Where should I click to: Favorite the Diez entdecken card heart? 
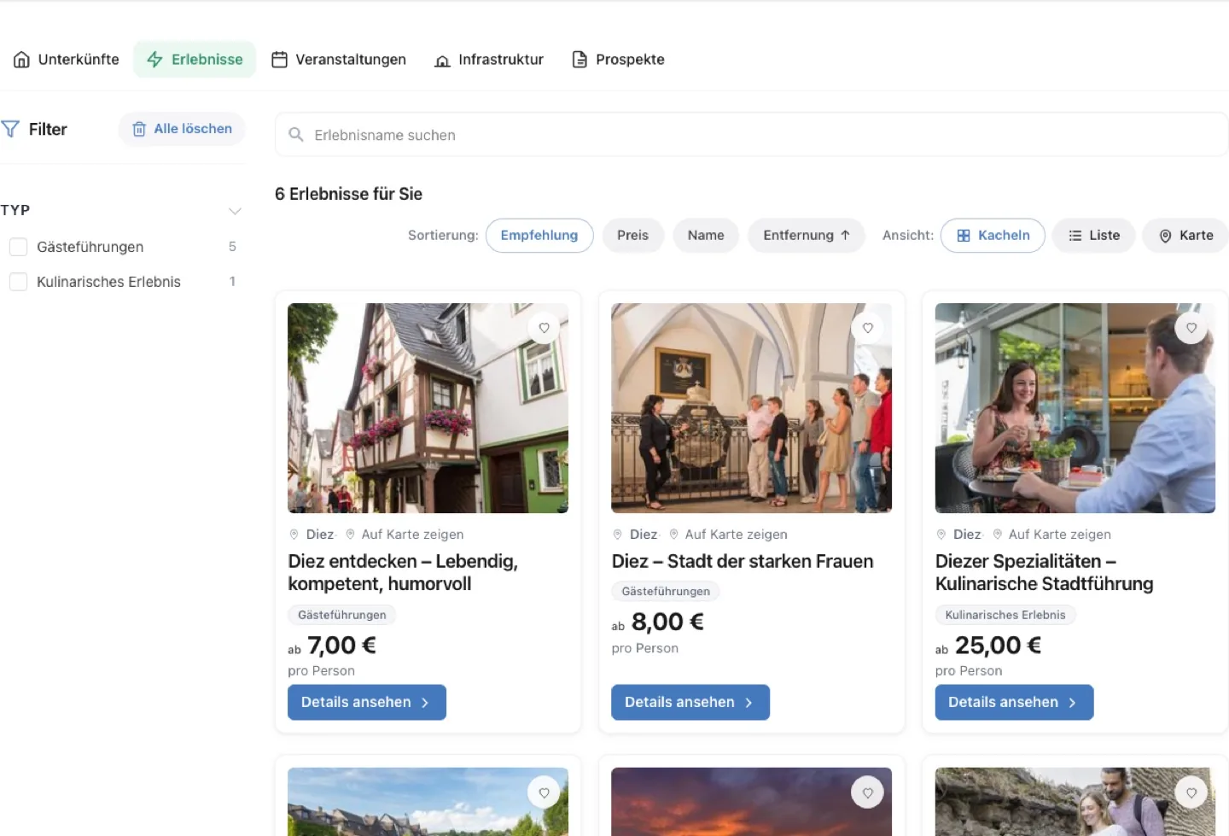coord(544,328)
